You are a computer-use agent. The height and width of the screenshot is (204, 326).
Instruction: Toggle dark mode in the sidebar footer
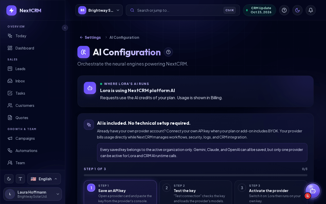pyautogui.click(x=9, y=179)
